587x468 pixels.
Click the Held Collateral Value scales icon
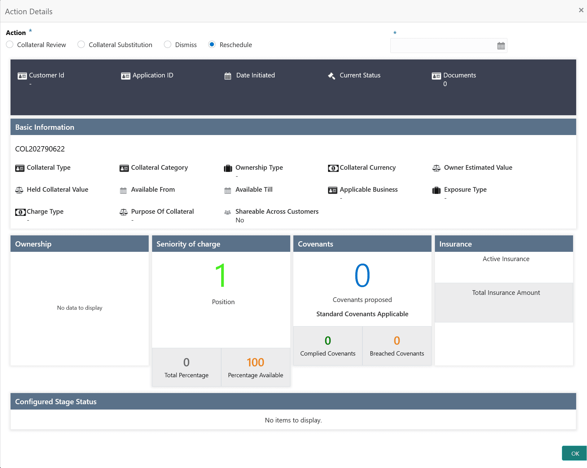[19, 190]
